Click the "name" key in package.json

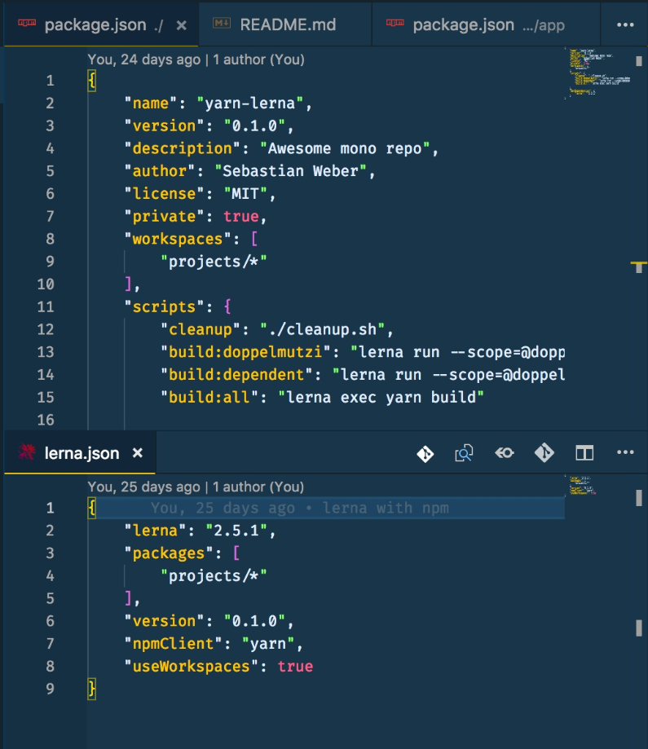(x=151, y=104)
